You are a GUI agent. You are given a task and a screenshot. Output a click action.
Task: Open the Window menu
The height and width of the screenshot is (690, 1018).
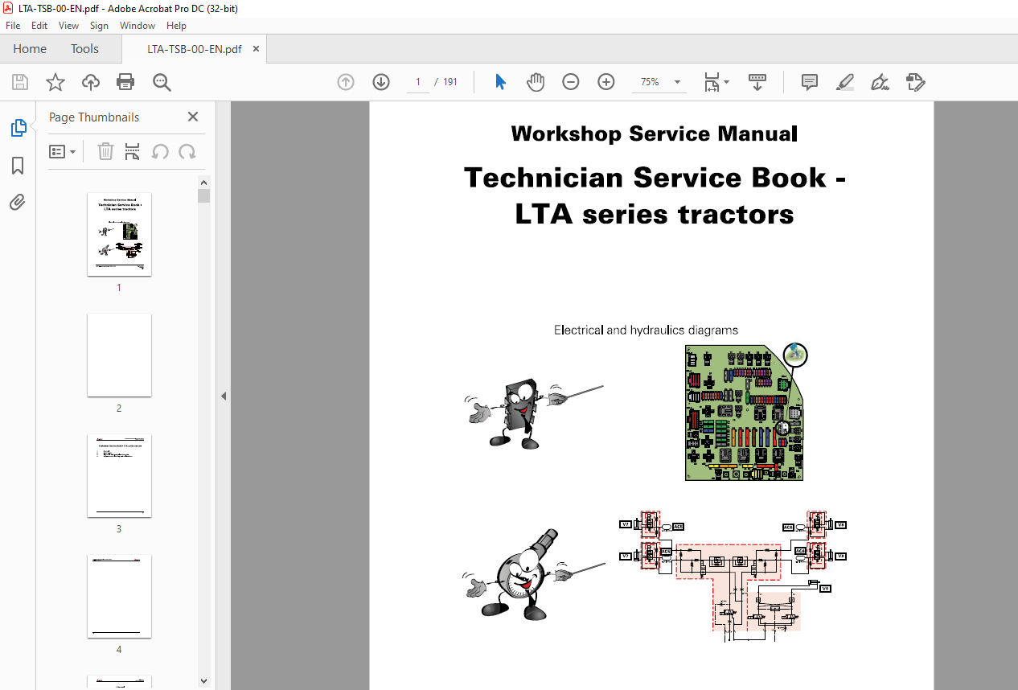click(x=138, y=26)
